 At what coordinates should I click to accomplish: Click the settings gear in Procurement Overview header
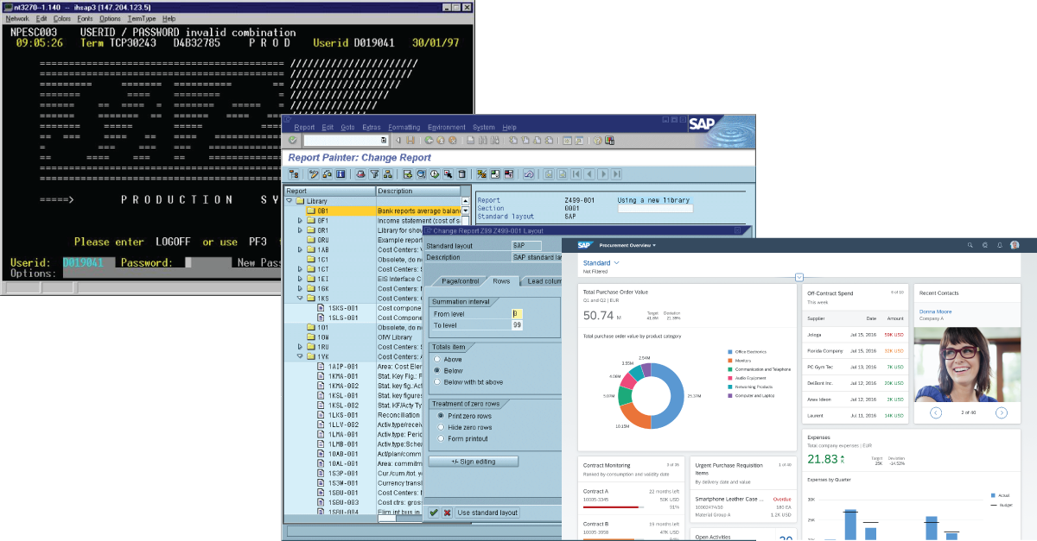985,245
